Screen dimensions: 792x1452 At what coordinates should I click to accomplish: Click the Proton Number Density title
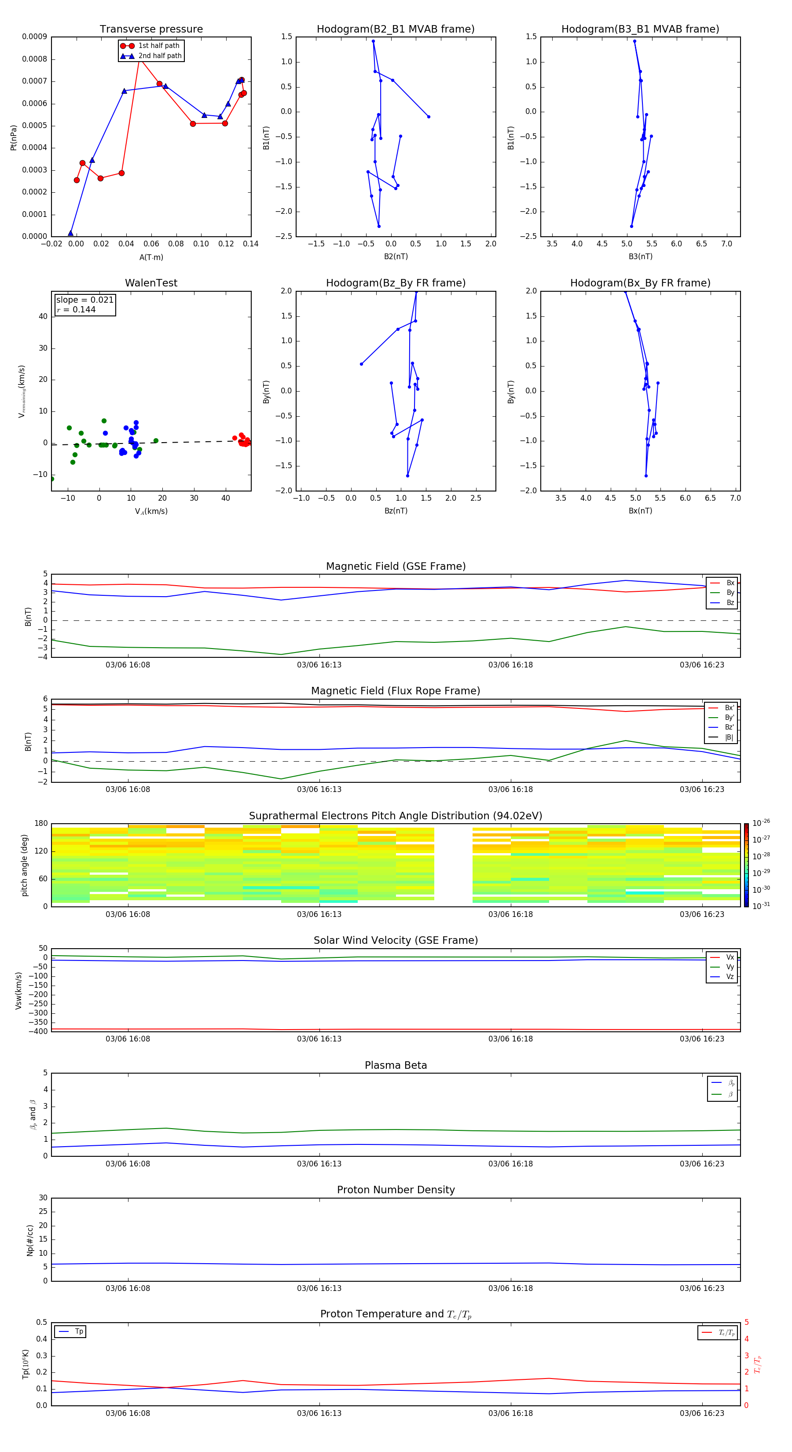click(396, 1189)
